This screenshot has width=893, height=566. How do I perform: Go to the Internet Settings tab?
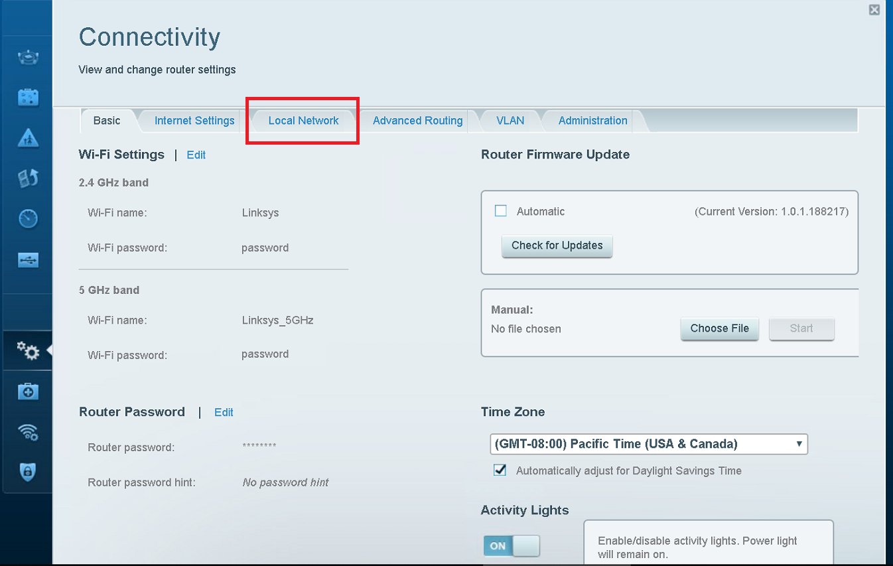194,121
